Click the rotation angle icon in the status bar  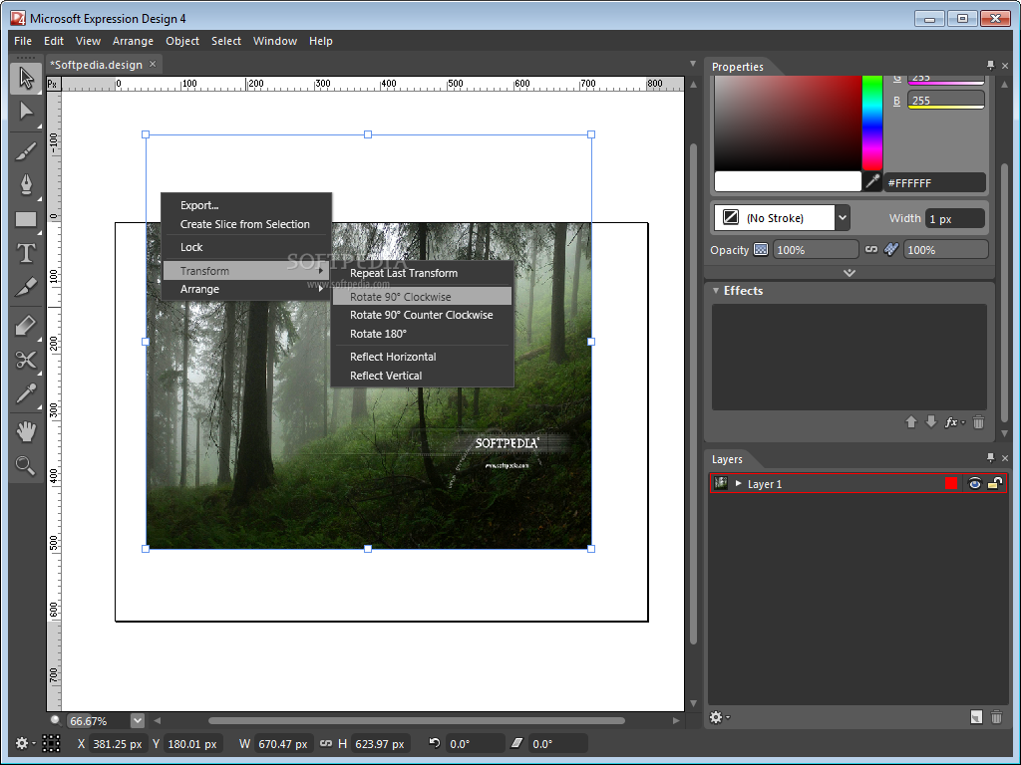pyautogui.click(x=435, y=743)
